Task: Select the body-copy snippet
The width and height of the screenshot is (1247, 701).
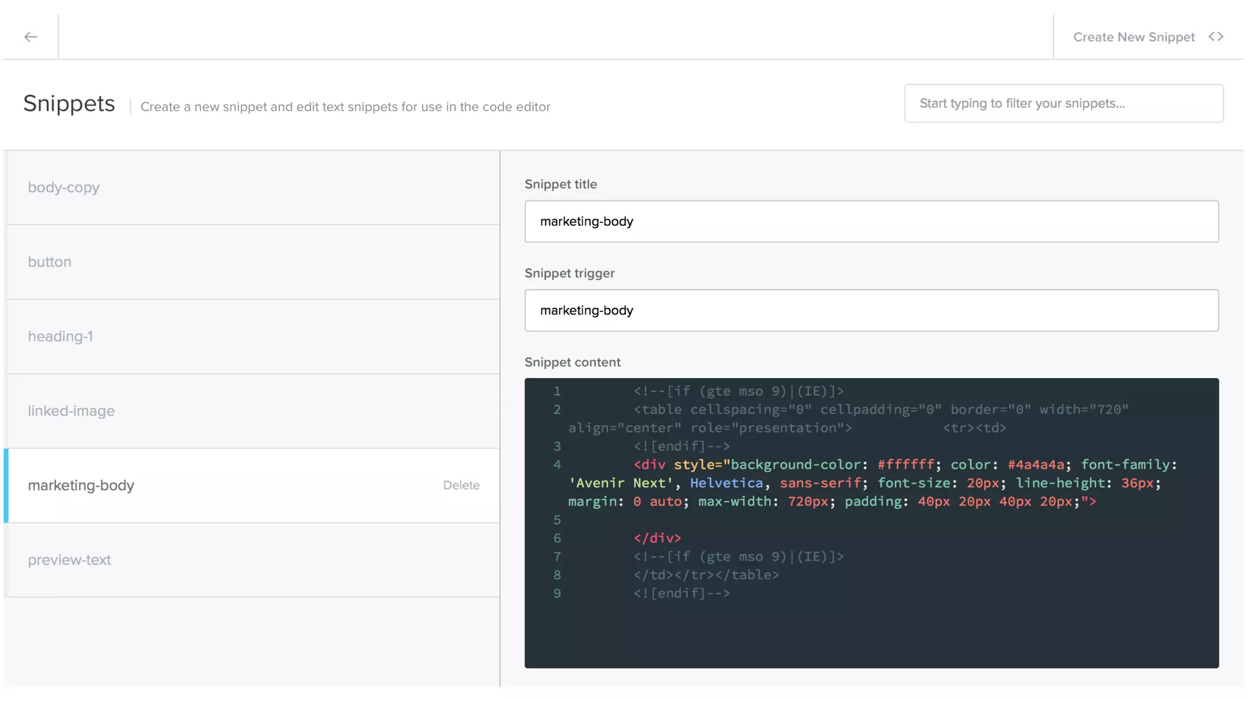Action: (x=63, y=187)
